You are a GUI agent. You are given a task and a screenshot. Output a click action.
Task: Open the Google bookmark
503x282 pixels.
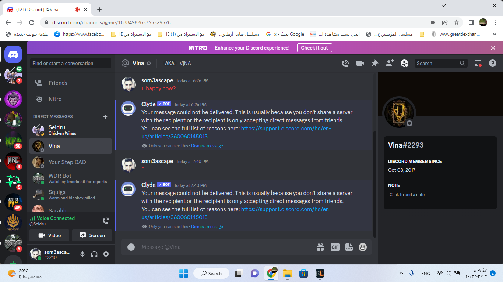pos(285,34)
